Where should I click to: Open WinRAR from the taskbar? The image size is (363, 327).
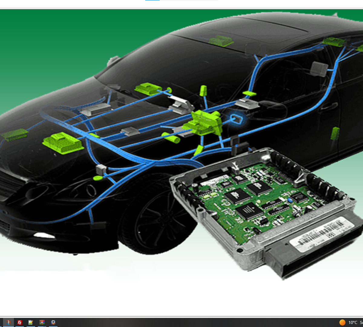point(42,322)
